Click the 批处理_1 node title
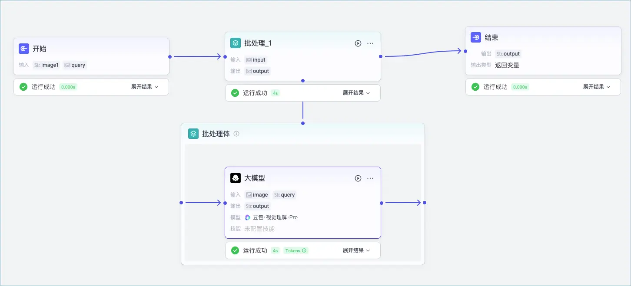This screenshot has width=631, height=286. point(258,43)
